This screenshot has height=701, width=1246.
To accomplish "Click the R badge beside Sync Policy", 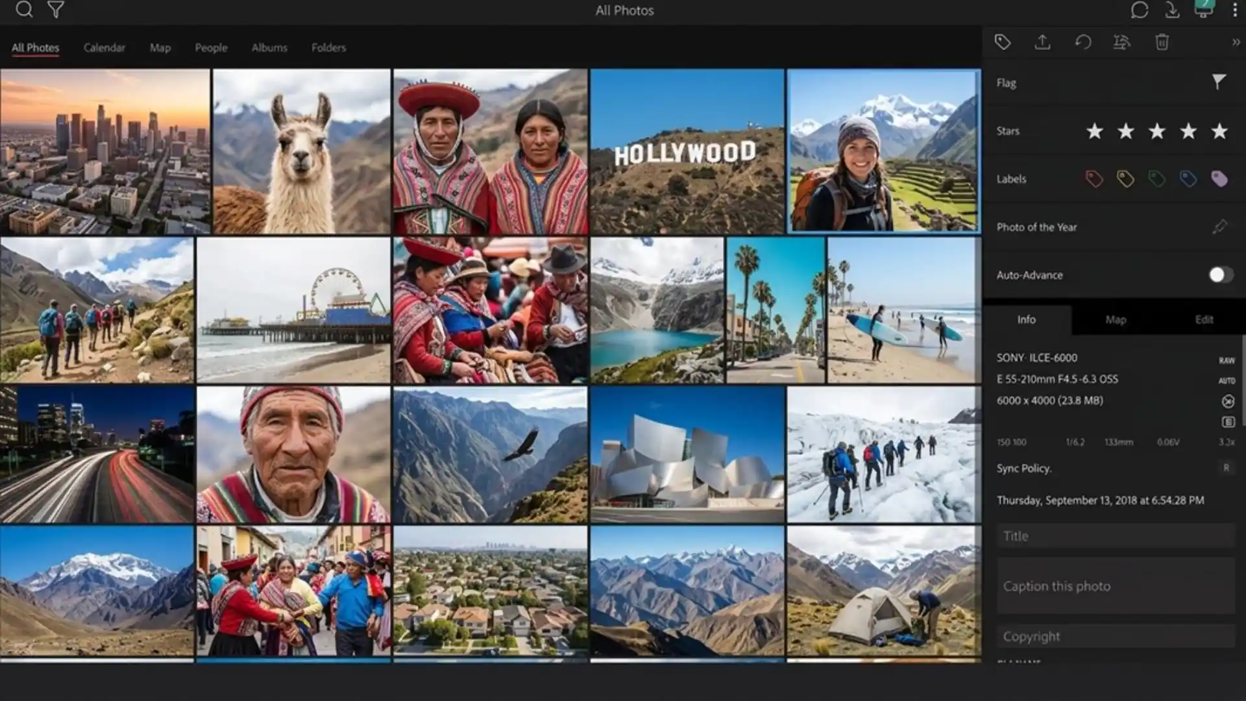I will click(1227, 467).
